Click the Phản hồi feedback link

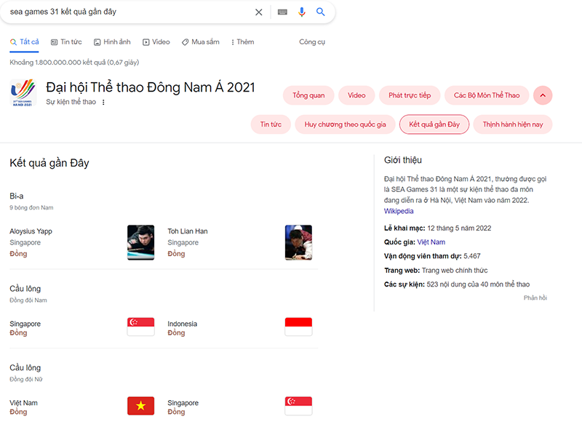(535, 298)
